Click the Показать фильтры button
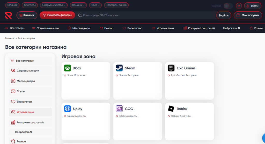Screen dimensions: 265x144 coord(57,15)
